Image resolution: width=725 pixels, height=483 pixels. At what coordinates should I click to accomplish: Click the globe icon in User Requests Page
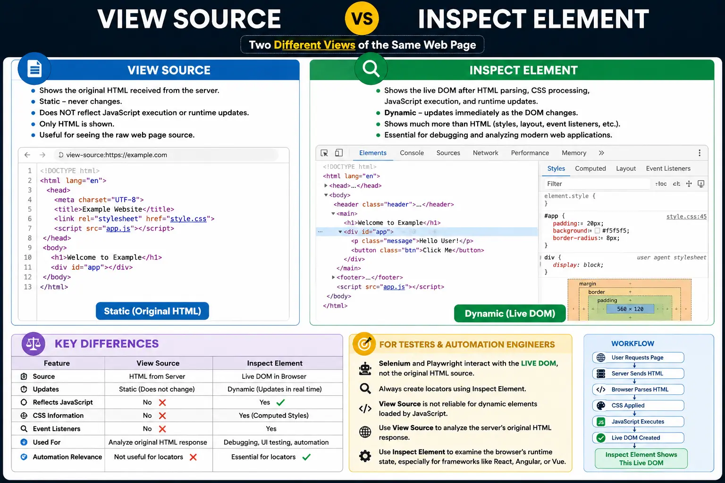[601, 358]
